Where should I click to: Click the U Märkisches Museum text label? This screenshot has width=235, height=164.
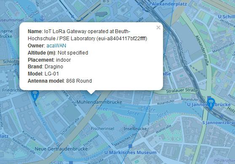pos(131,153)
